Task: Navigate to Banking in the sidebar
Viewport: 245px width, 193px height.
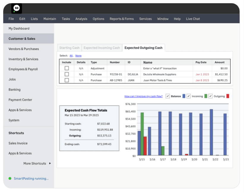Action: (x=15, y=89)
